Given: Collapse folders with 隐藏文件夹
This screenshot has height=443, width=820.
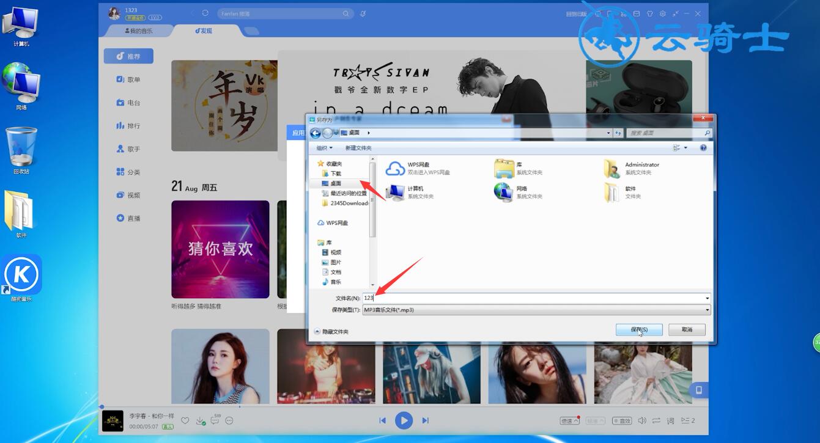Looking at the screenshot, I should point(331,331).
